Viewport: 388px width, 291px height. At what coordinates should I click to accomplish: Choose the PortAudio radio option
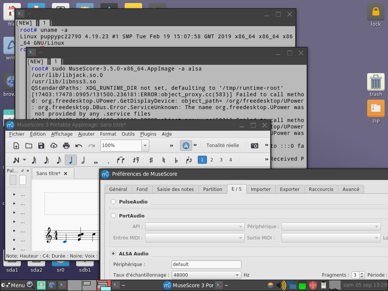point(113,216)
